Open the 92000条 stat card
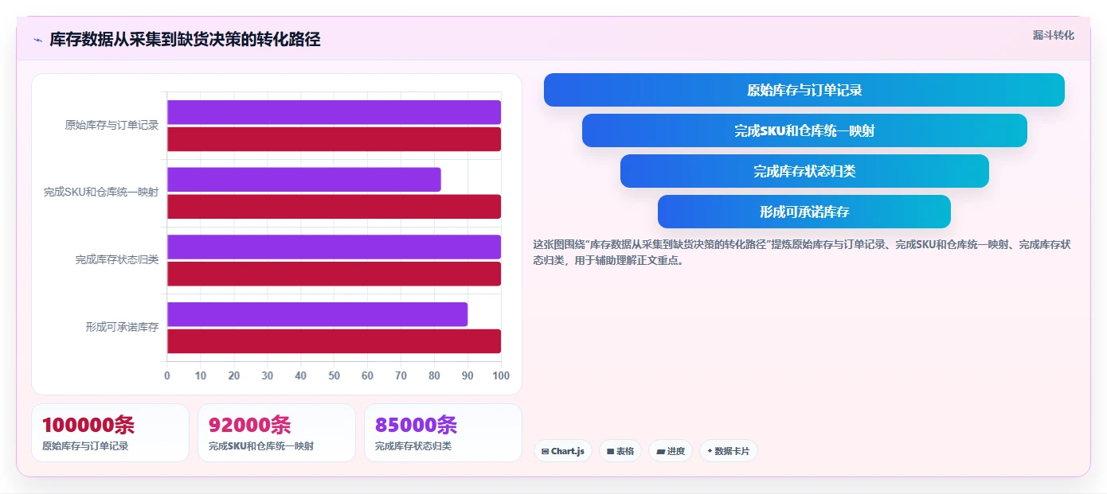1107x494 pixels. coord(276,433)
